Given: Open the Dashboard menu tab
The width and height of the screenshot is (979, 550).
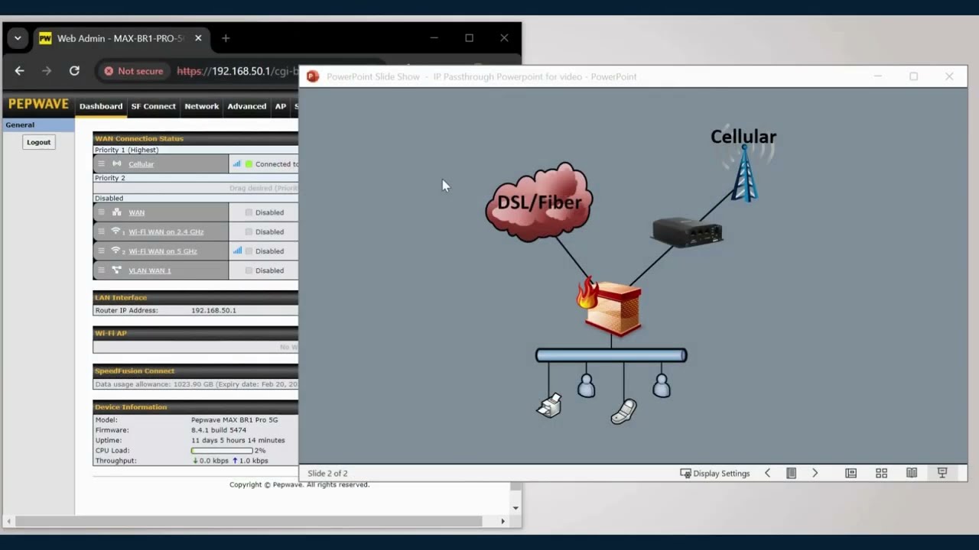Looking at the screenshot, I should [101, 106].
